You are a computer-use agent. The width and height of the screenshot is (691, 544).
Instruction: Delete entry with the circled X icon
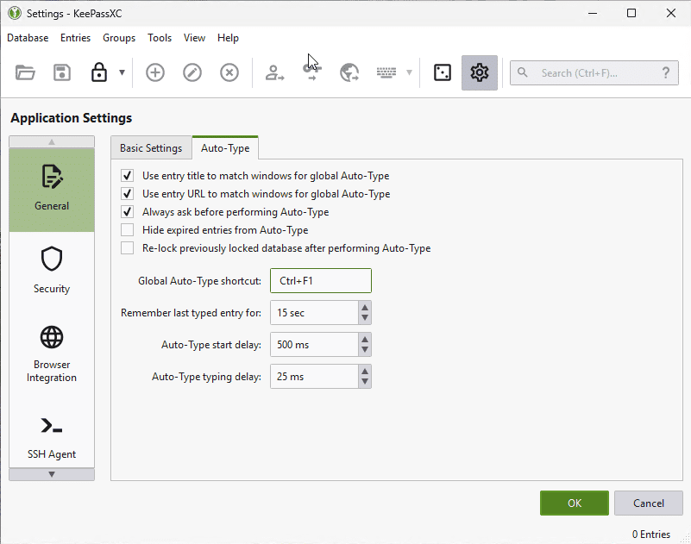tap(229, 72)
